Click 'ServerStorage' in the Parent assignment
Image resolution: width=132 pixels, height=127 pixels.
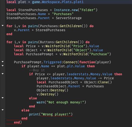(69, 18)
